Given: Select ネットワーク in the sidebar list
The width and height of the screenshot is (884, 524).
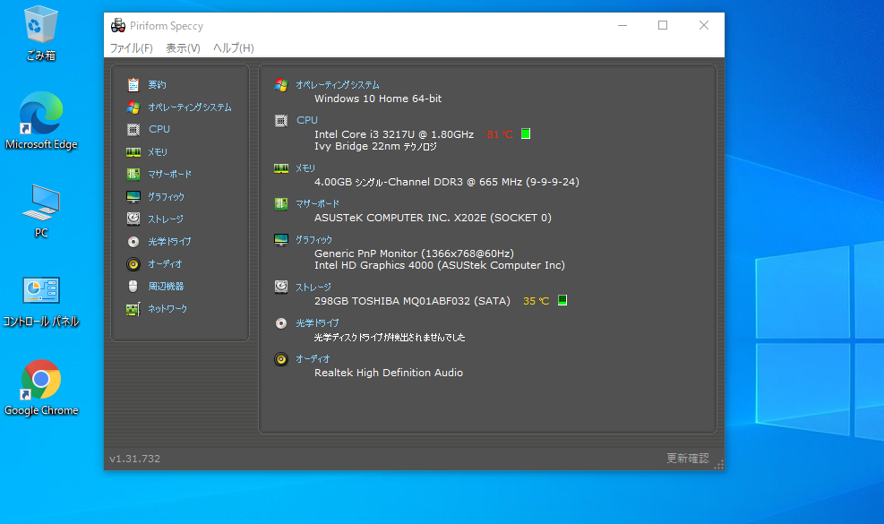Looking at the screenshot, I should [167, 308].
